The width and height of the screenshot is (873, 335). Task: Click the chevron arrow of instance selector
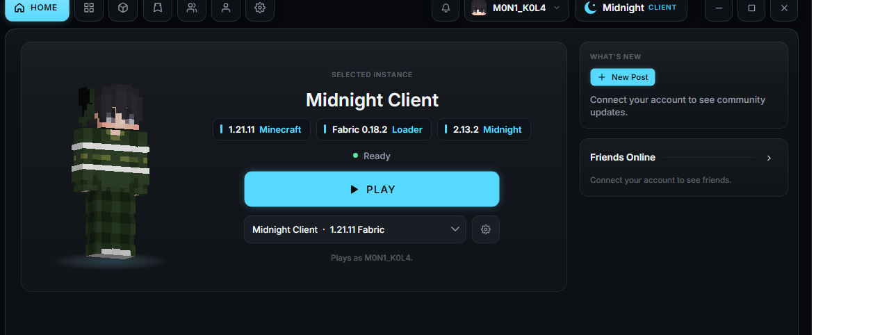455,229
